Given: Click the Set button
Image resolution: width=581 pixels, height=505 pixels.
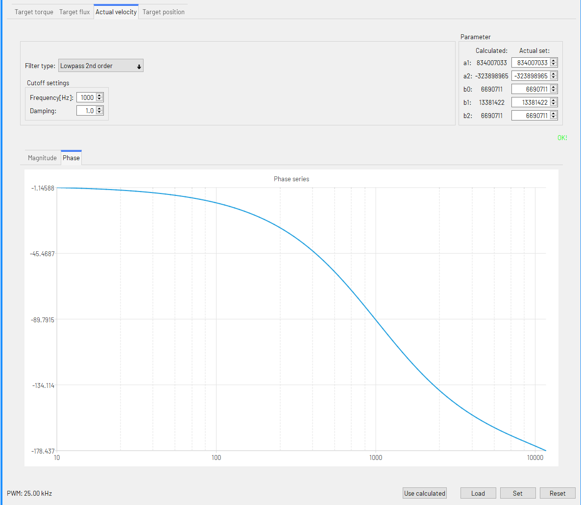Looking at the screenshot, I should 518,493.
